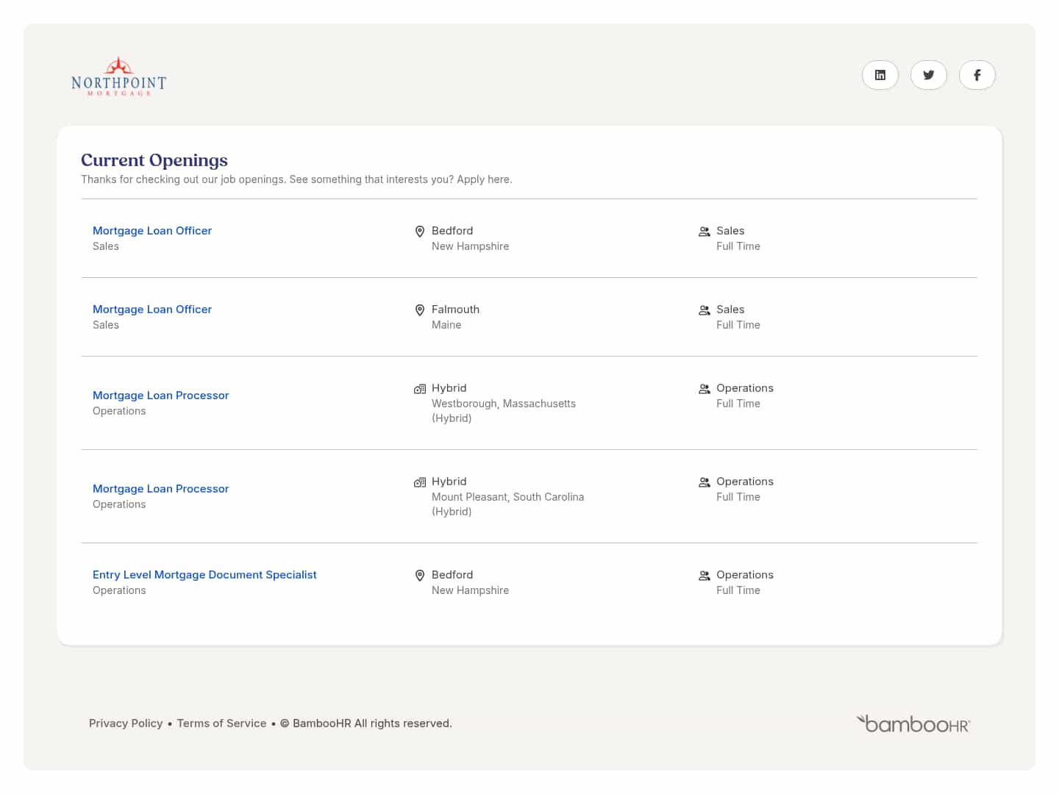Click the Current Openings heading
Viewport: 1059px width, 794px height.
154,160
